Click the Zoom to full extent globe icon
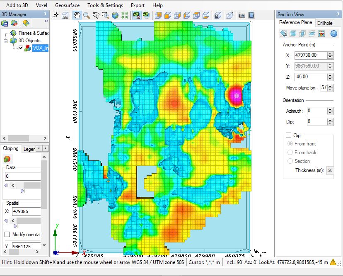The width and height of the screenshot is (343, 276). pyautogui.click(x=114, y=15)
